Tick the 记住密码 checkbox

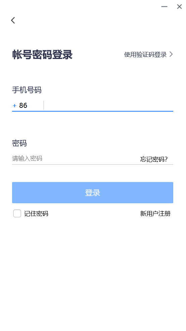[x=17, y=213]
